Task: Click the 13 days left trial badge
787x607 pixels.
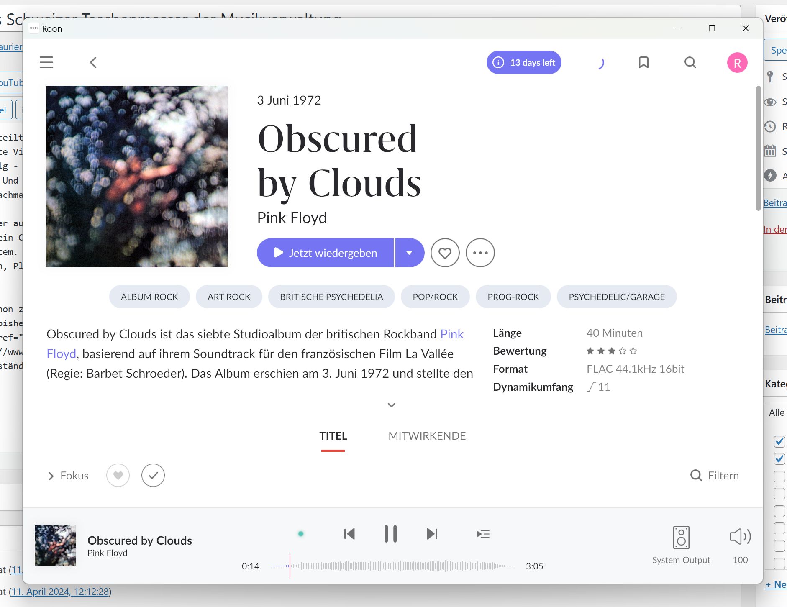Action: coord(524,62)
